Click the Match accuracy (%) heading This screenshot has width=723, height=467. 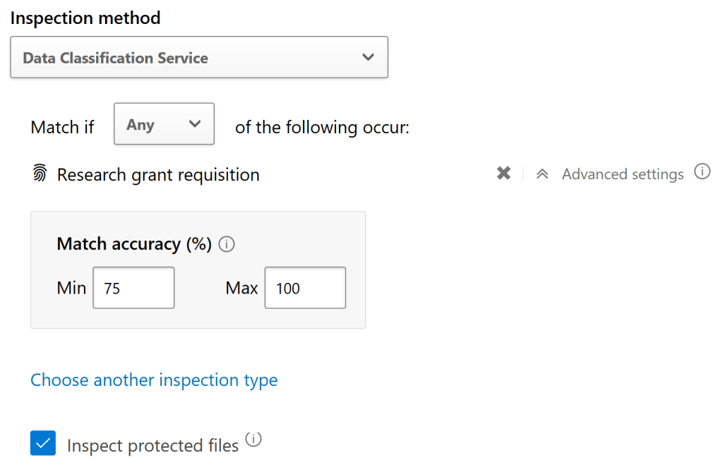pos(134,244)
